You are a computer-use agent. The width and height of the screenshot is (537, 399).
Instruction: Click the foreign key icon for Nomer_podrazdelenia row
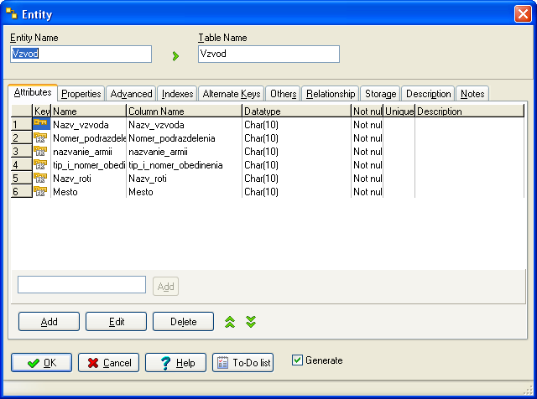pyautogui.click(x=40, y=138)
